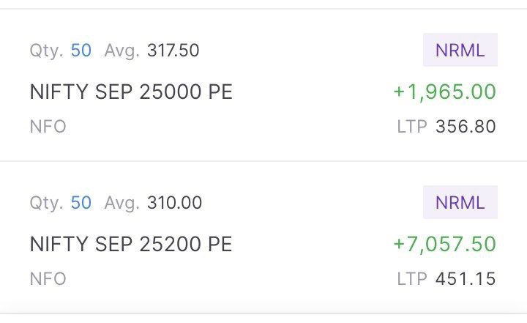Screen dimensions: 527x323
Task: Click the NFO label under NIFTY SEP 25200 PE
Action: (x=48, y=279)
